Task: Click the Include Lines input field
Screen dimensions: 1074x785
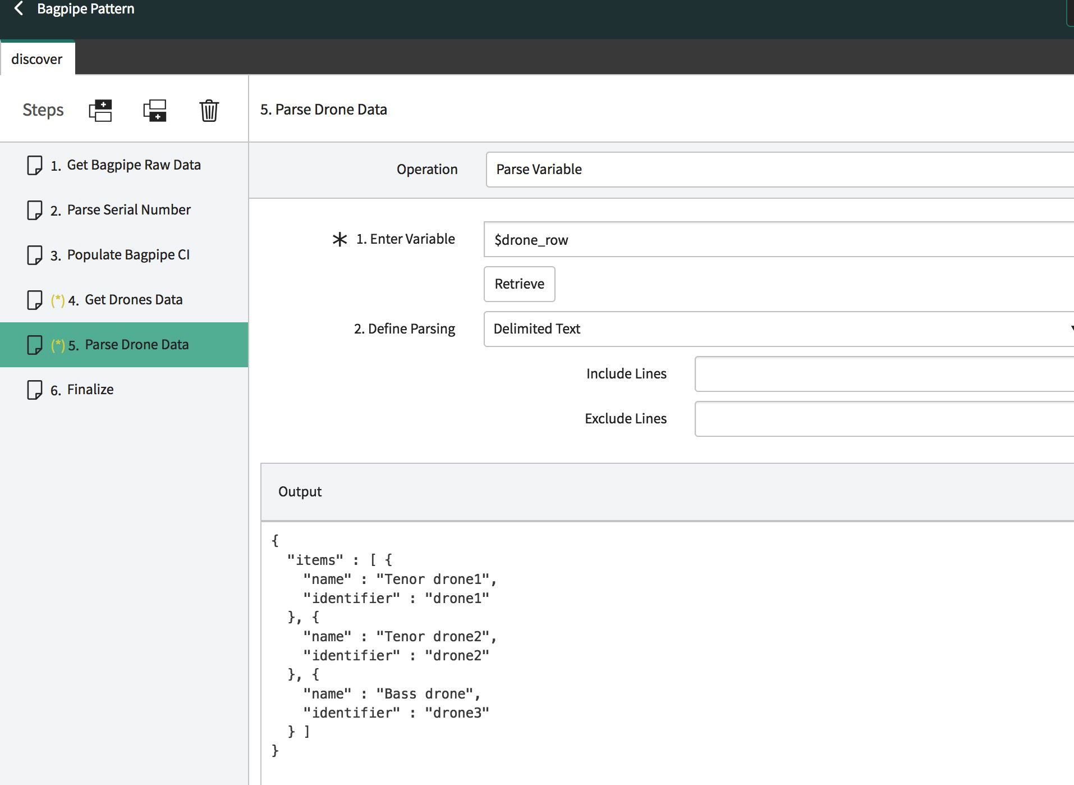Action: [x=884, y=374]
